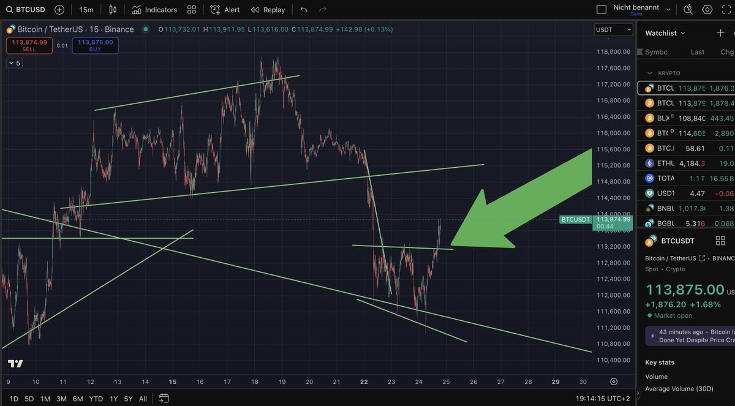Viewport: 735px width, 406px height.
Task: Expand the Watchlist dropdown menu
Action: point(665,33)
